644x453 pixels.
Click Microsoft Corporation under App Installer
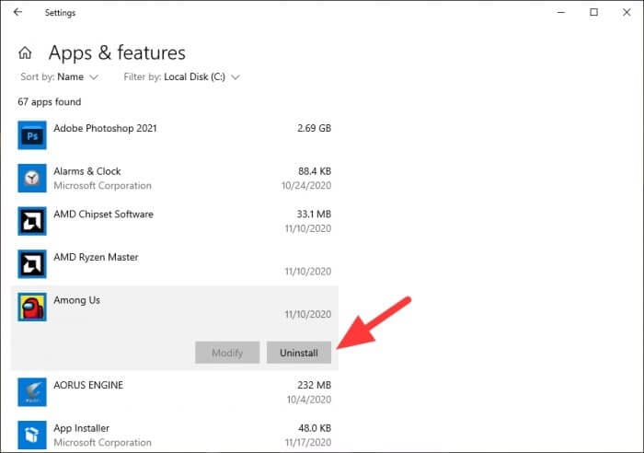coord(102,442)
